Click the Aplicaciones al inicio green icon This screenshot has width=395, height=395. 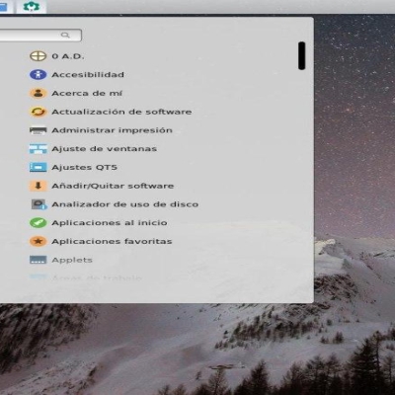coord(39,223)
